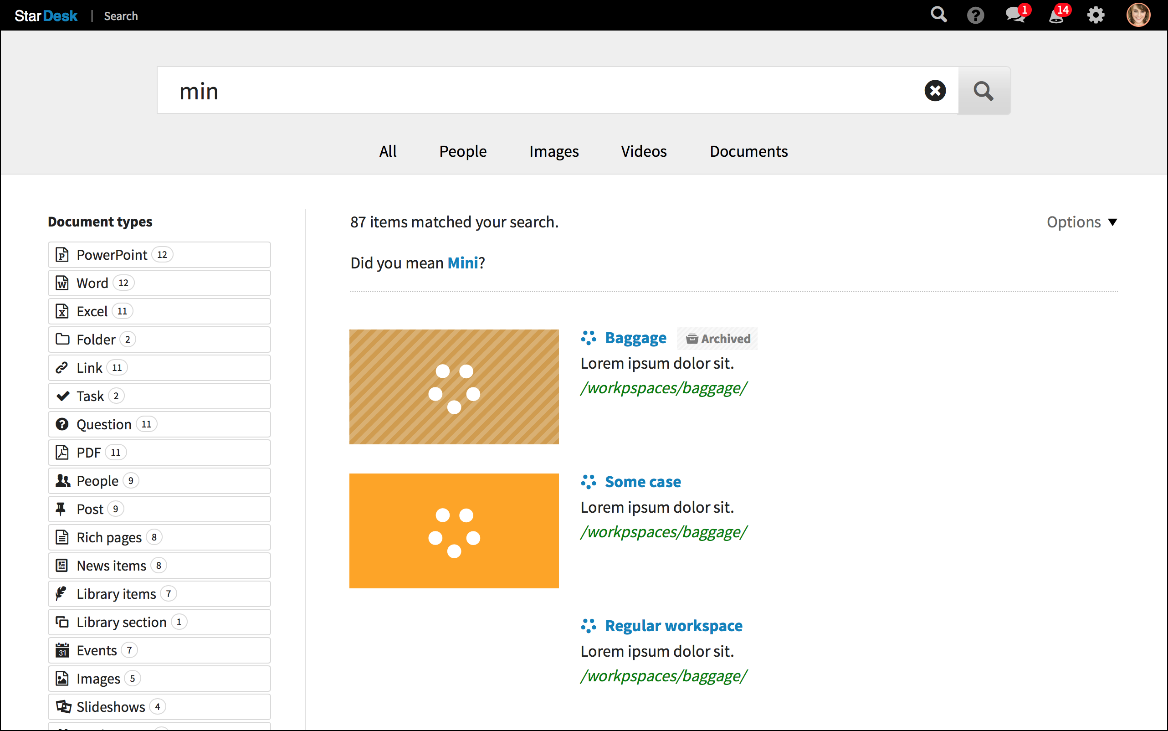Expand the Options dropdown
The image size is (1168, 731).
click(1081, 222)
